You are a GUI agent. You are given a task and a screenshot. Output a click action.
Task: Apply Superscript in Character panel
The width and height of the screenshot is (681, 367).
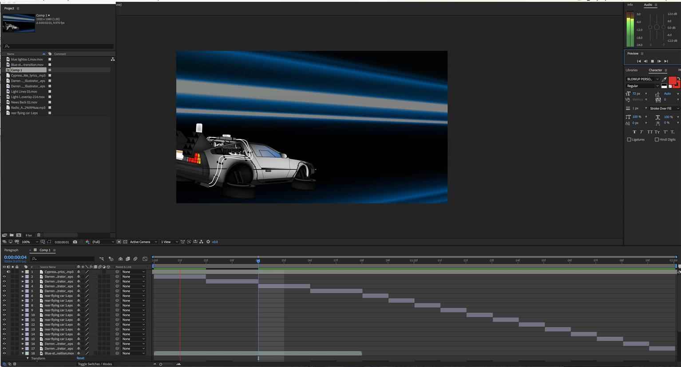tap(665, 132)
